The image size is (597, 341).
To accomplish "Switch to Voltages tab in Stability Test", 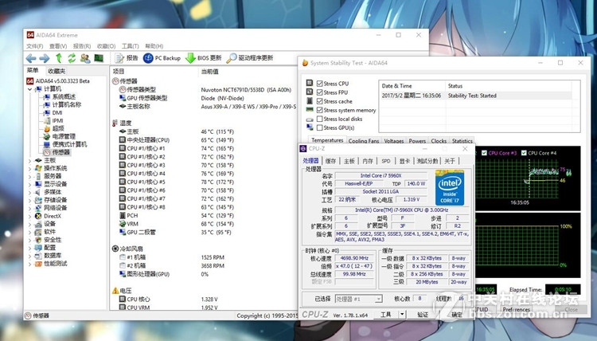I will click(x=394, y=141).
